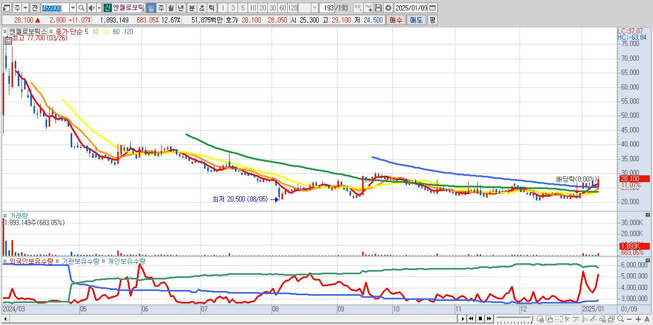Select the 20 interval button
Viewport: 653px width, 325px height.
coord(263,8)
